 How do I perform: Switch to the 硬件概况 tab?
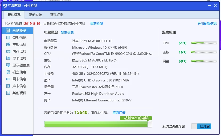(14, 15)
